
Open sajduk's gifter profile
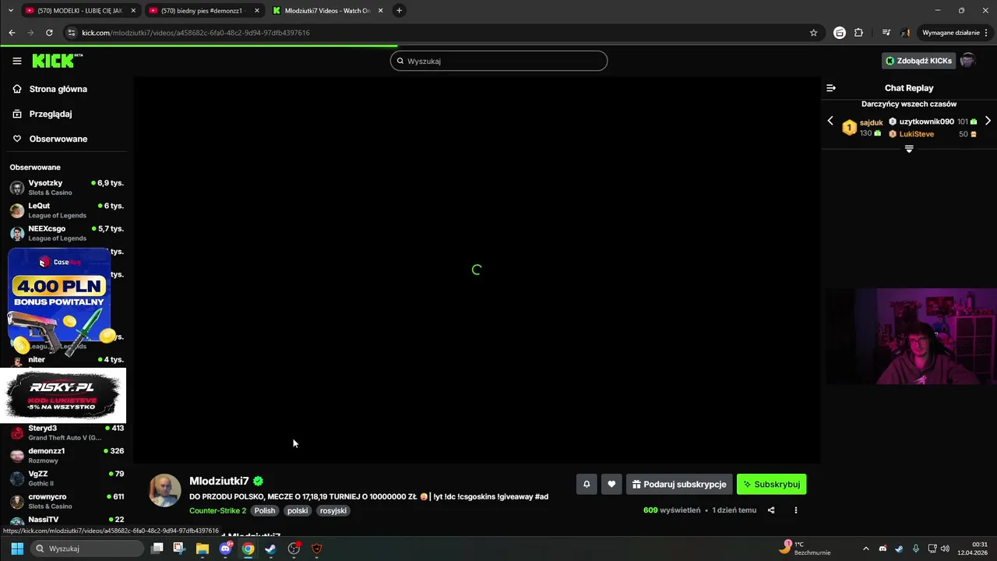pyautogui.click(x=872, y=122)
